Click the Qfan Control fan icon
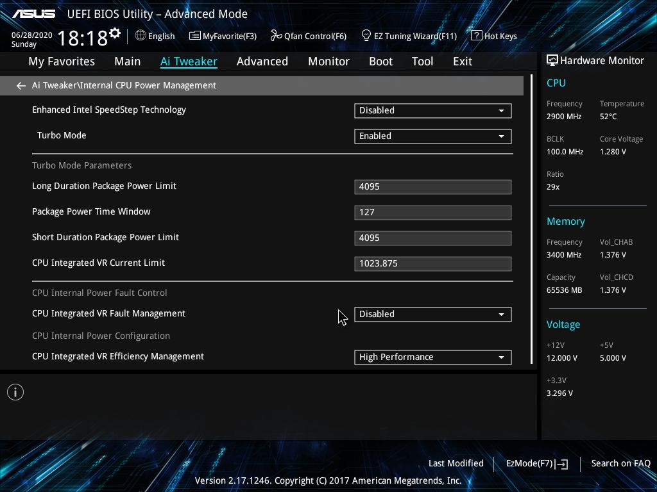The image size is (657, 492). pos(276,36)
